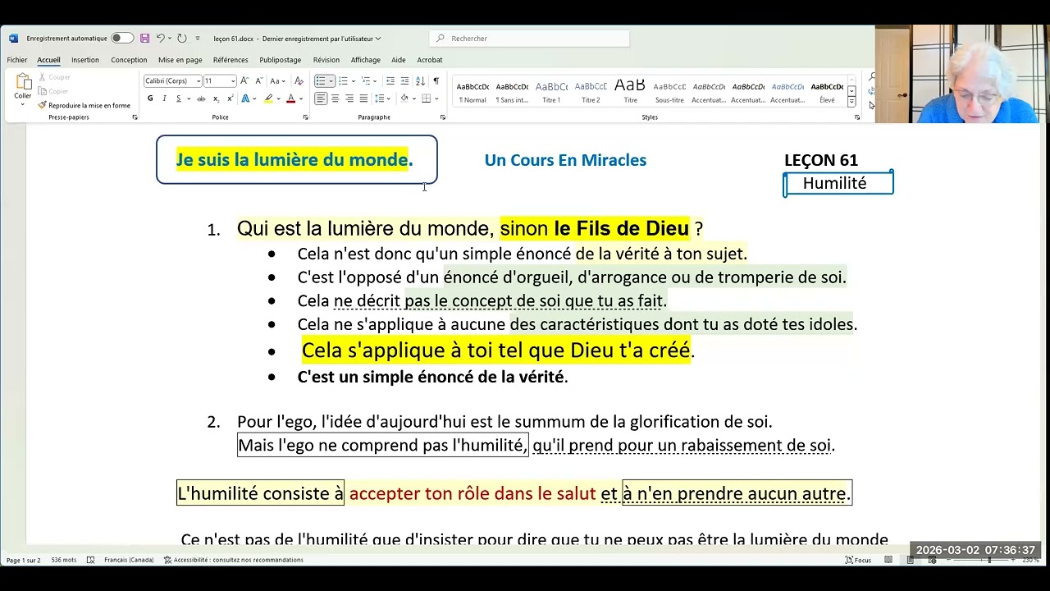
Task: Open the Quick Access Toolbar customize dropdown
Action: pyautogui.click(x=196, y=39)
